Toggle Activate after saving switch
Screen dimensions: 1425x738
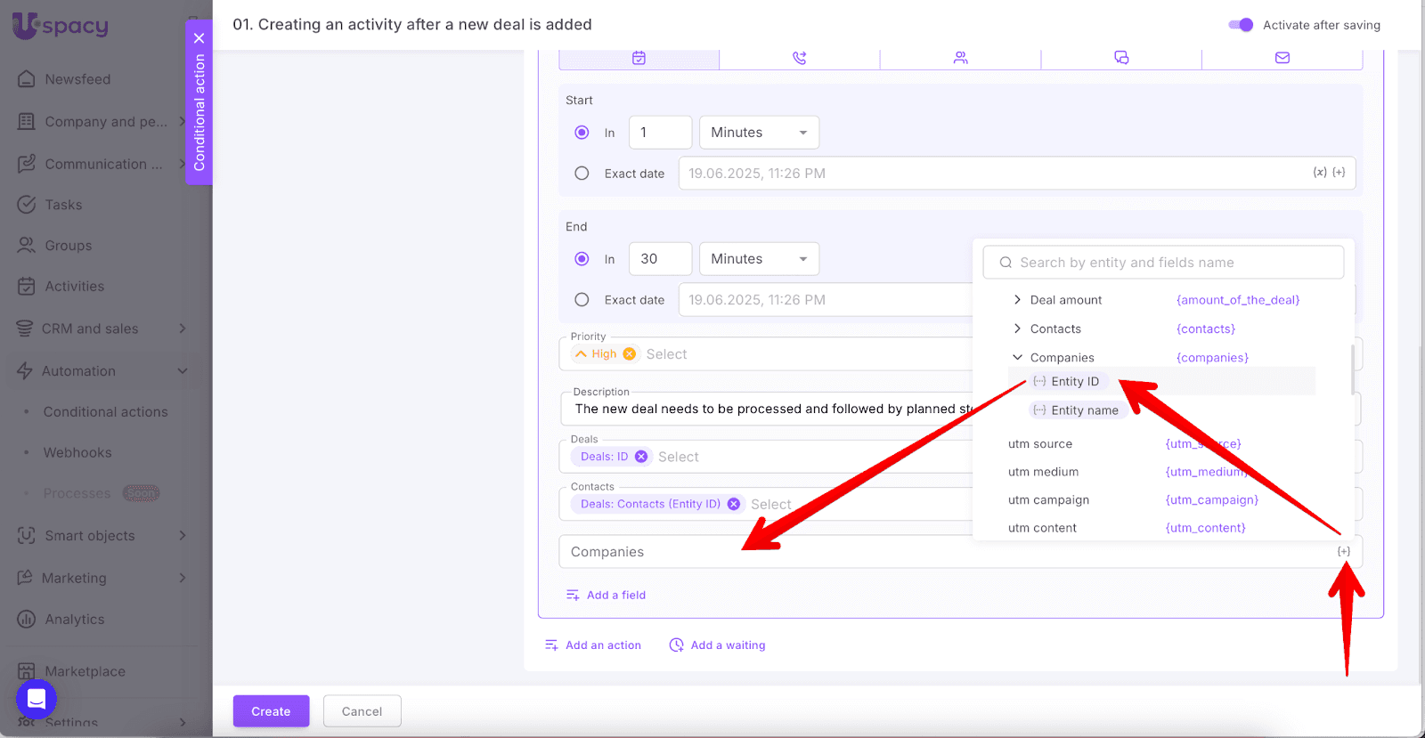1241,25
